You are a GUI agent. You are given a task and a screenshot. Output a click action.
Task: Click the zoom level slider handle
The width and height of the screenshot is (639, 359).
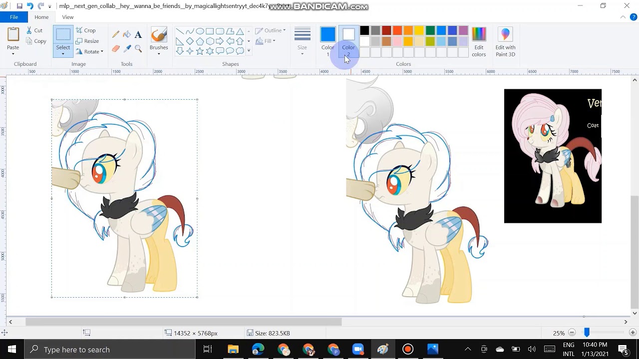(587, 333)
